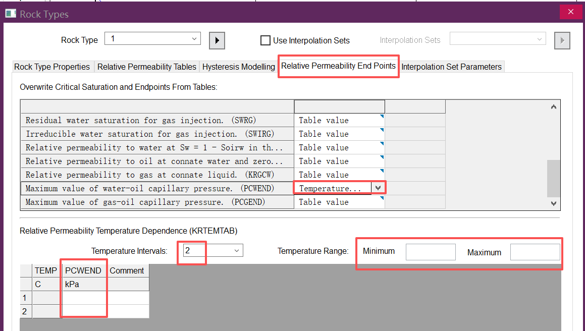Enable the Use Interpolation Sets checkbox
Image resolution: width=585 pixels, height=331 pixels.
[x=265, y=40]
